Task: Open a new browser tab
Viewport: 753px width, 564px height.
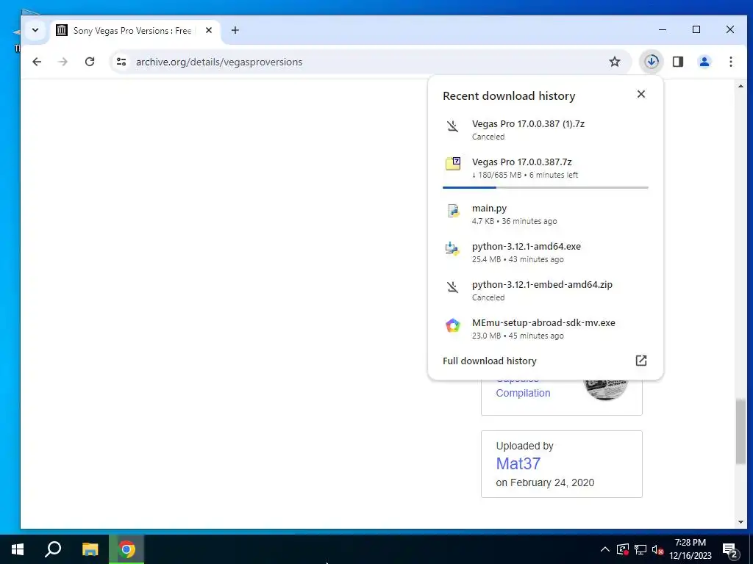Action: 235,30
